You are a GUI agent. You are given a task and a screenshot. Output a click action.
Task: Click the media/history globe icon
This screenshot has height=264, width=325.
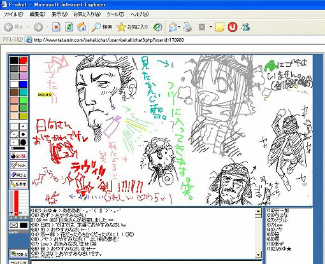pos(157,27)
